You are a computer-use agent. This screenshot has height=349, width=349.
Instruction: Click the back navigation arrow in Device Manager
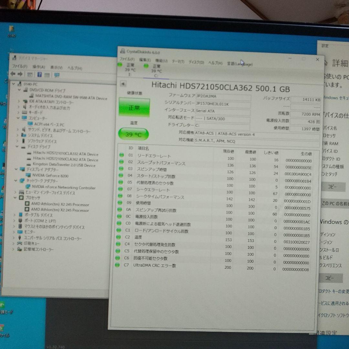point(14,74)
